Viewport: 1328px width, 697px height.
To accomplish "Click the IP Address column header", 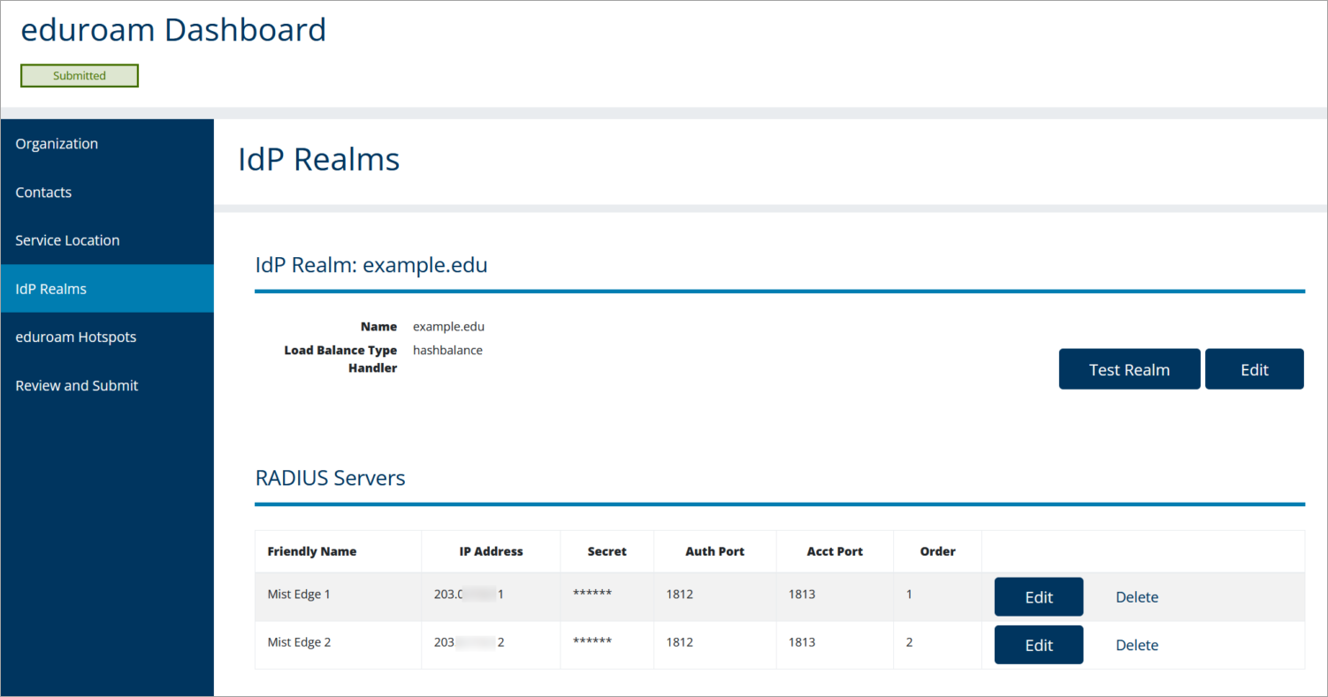I will pyautogui.click(x=491, y=551).
